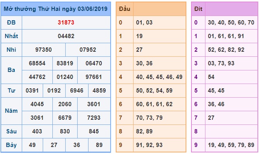Select the Nhì prize number 97350

point(43,50)
